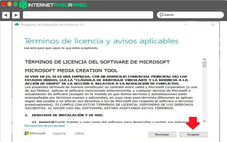The height and width of the screenshot is (142, 227).
Task: Open the Soporte link
Action: coord(59,133)
